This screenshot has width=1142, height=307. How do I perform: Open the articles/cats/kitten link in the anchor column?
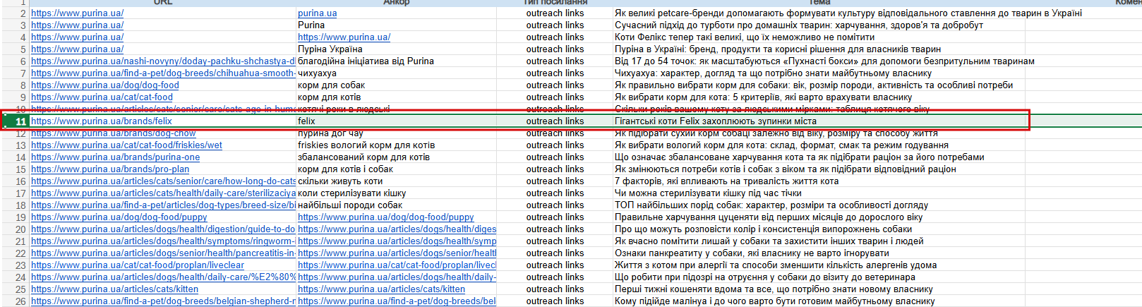pos(381,289)
